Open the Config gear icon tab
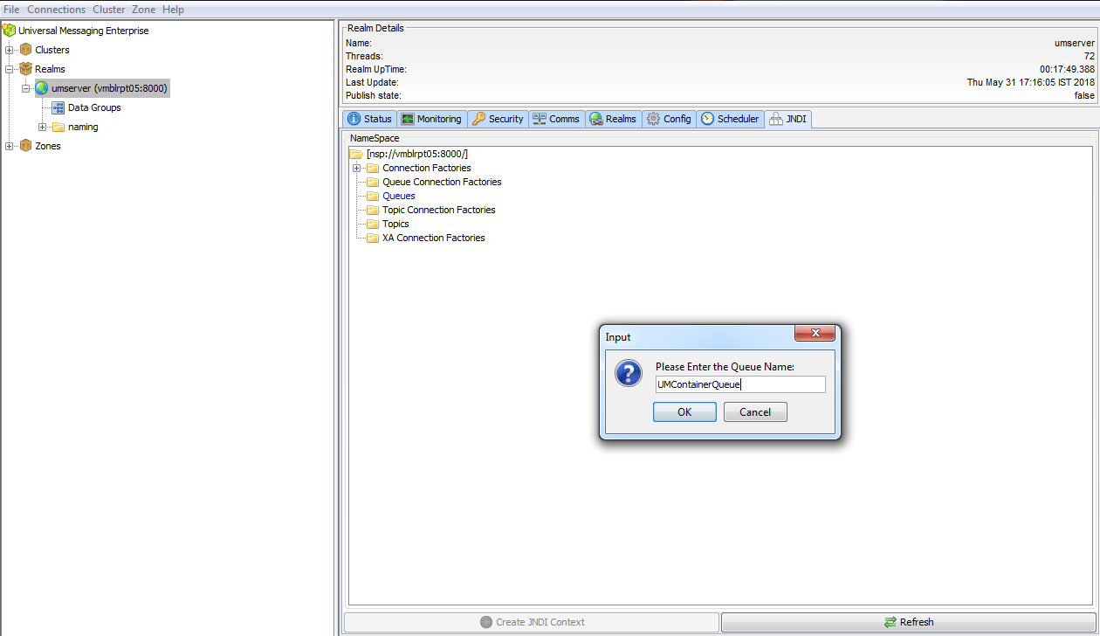Image resolution: width=1100 pixels, height=636 pixels. 652,119
